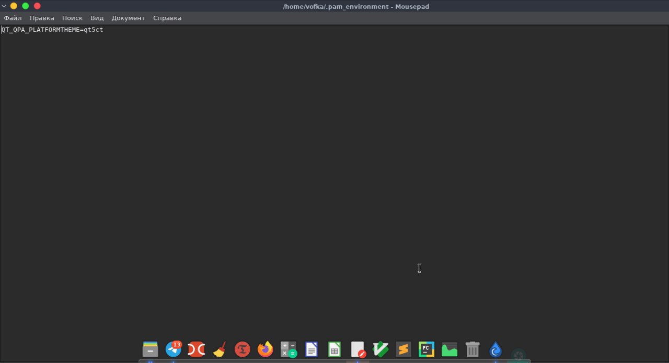Open the green system monitor dock icon
The width and height of the screenshot is (669, 363).
(x=449, y=349)
